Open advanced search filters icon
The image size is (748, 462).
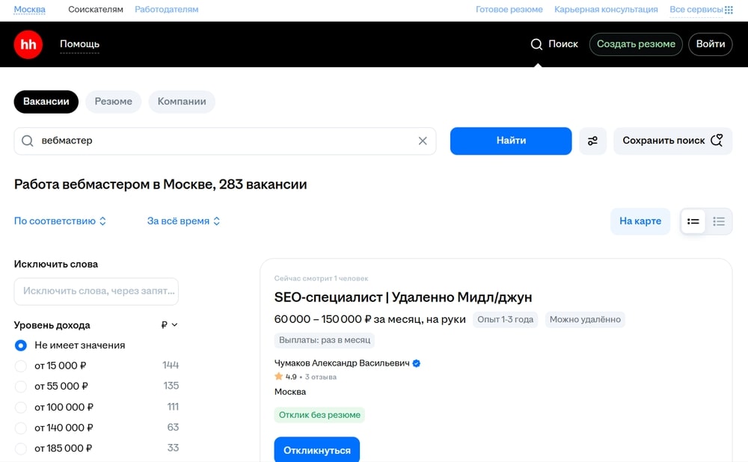592,141
